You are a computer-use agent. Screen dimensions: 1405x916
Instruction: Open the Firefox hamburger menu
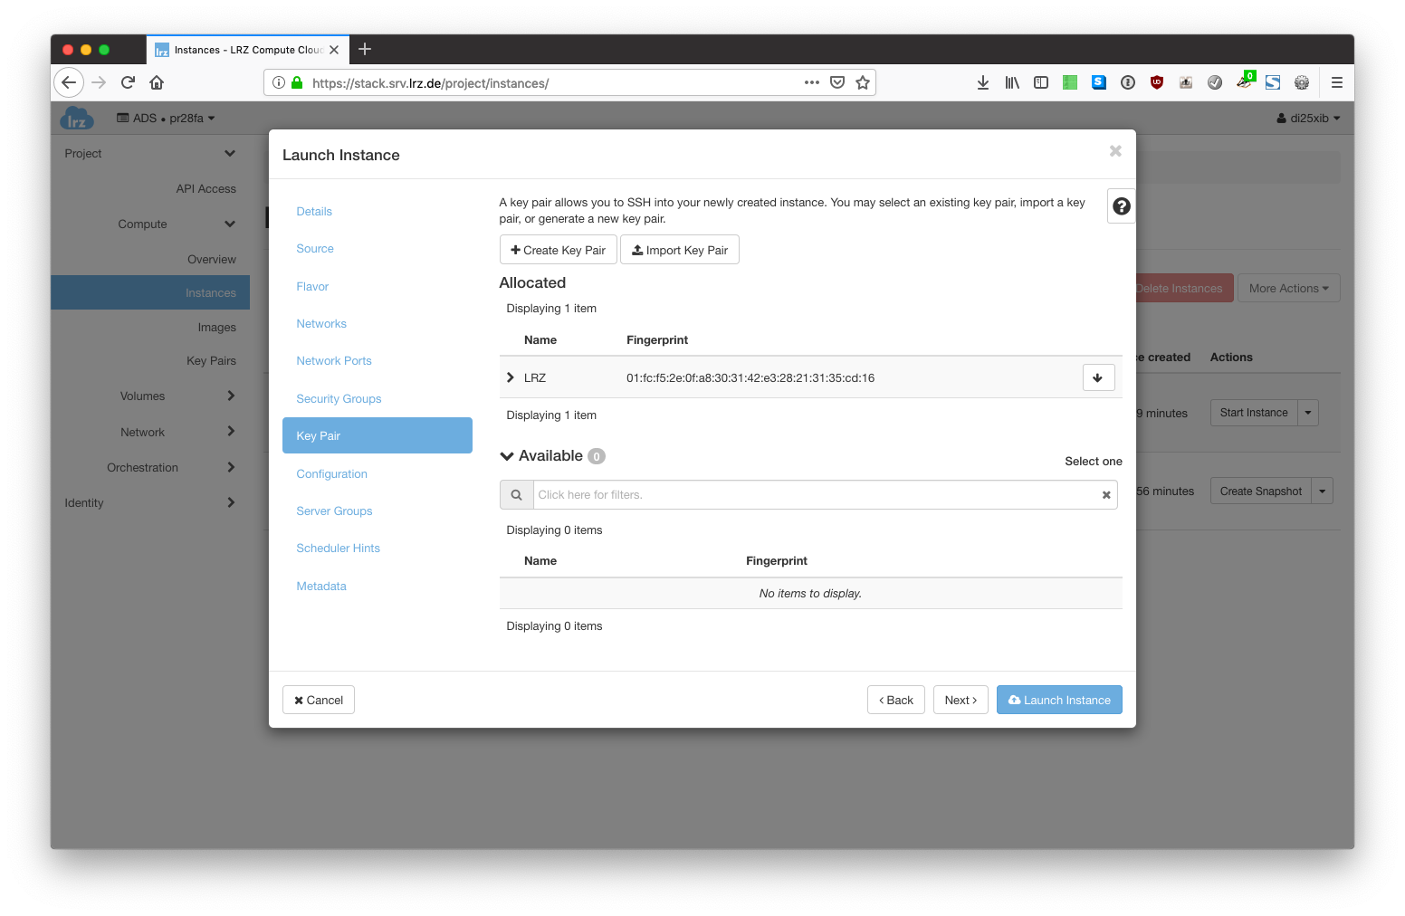click(x=1336, y=82)
